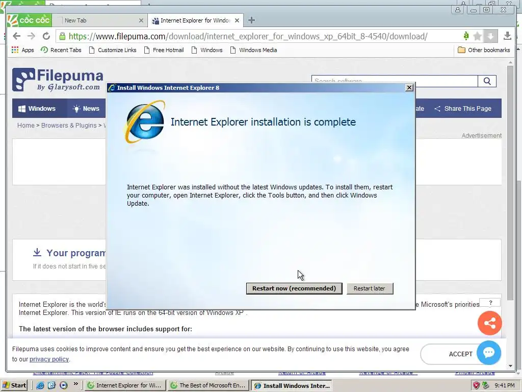
Task: Expand the Quick Launch overflow chevron
Action: point(76,384)
